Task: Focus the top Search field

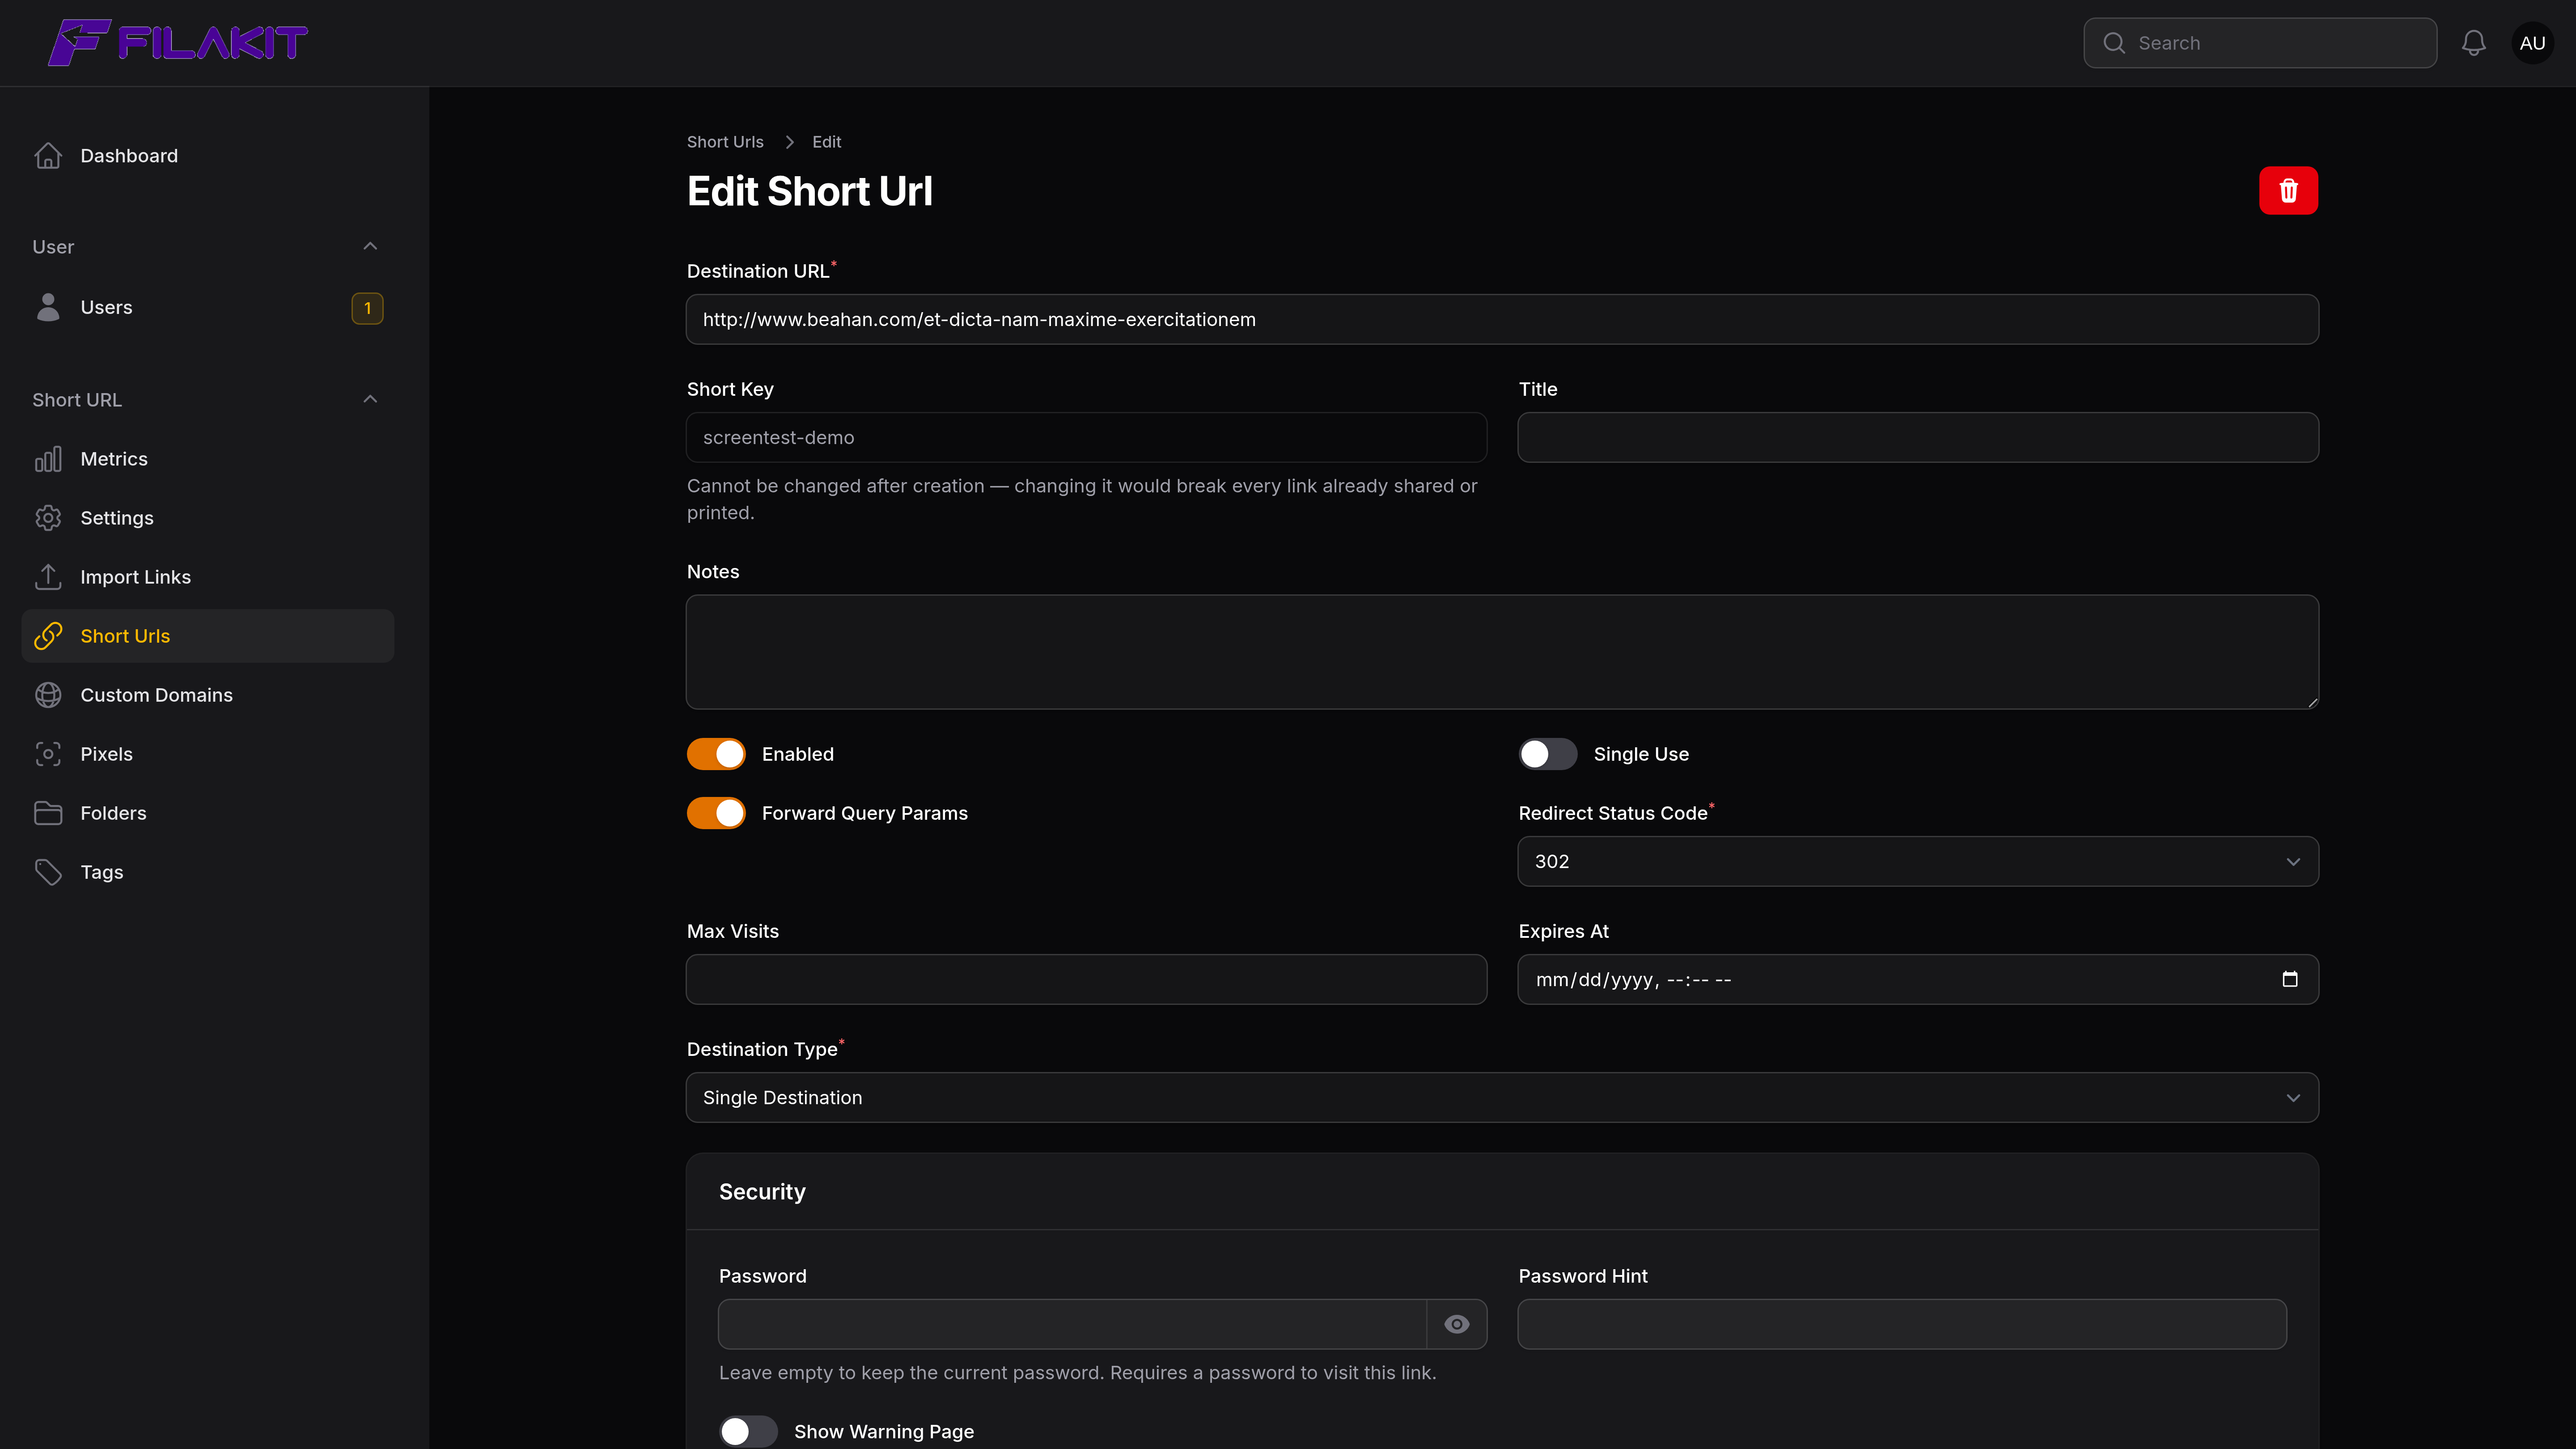Action: point(2260,43)
